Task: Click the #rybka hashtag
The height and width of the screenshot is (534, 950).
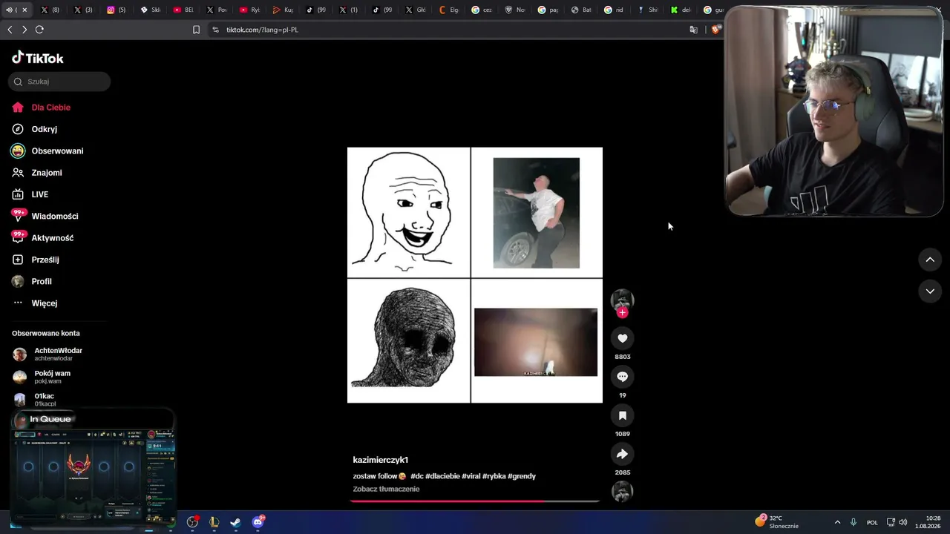Action: point(494,476)
